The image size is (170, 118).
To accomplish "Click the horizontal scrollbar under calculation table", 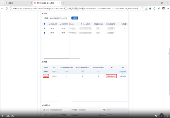I will [100, 102].
